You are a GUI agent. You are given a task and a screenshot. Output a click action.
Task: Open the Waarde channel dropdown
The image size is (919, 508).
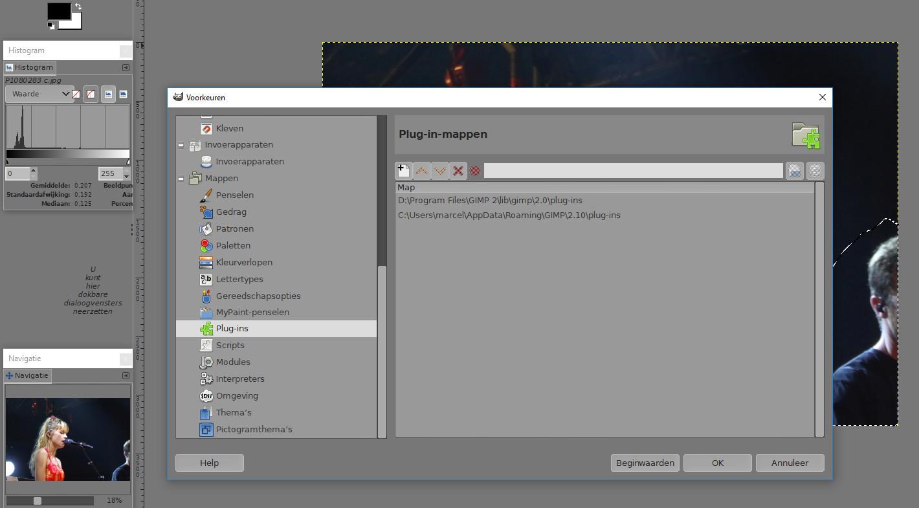pos(38,94)
